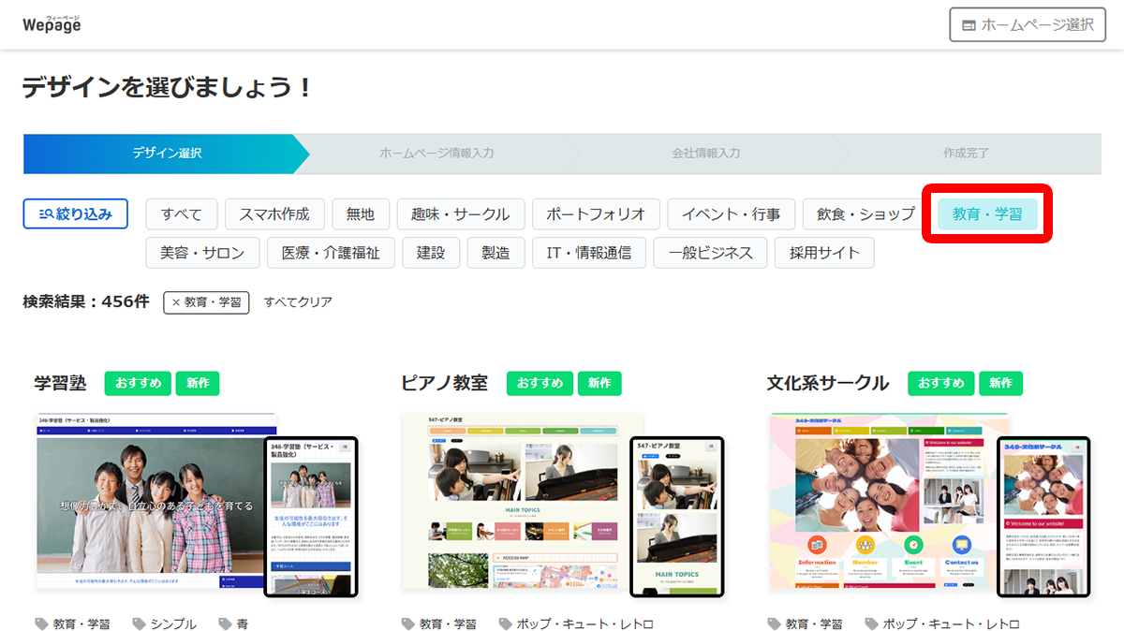This screenshot has width=1124, height=631.
Task: Open the 文化系サークル template preview
Action: 889,501
